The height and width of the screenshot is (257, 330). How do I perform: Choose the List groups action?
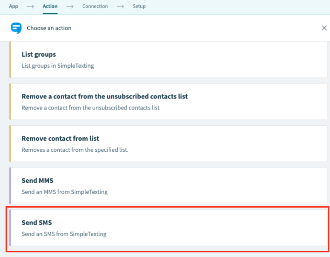point(168,60)
